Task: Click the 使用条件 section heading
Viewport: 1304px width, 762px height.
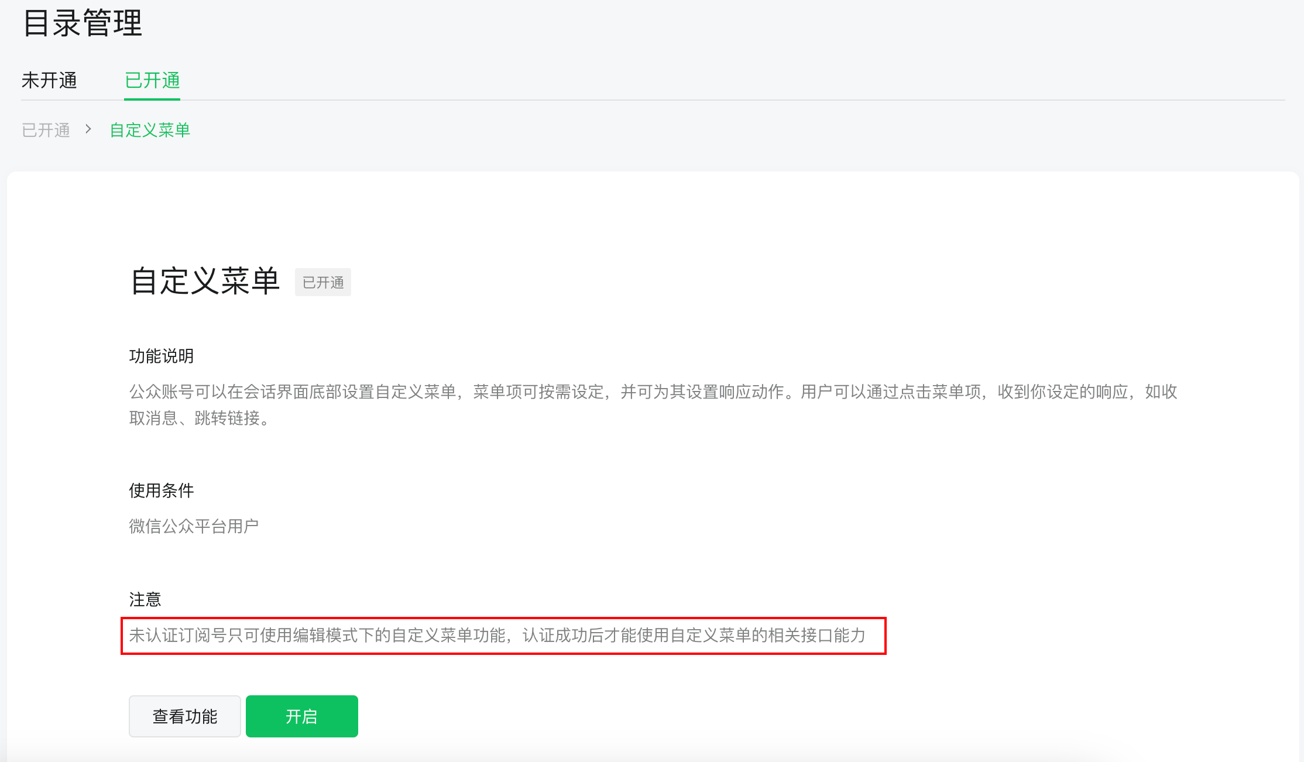Action: point(161,490)
